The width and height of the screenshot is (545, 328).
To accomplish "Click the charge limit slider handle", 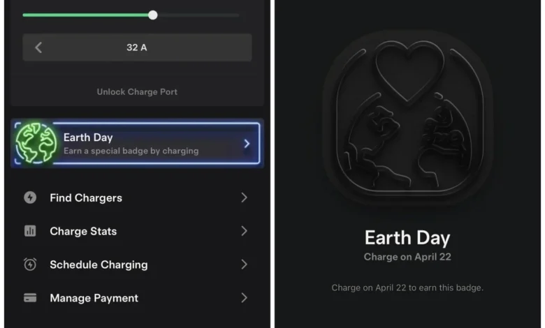I will point(153,15).
